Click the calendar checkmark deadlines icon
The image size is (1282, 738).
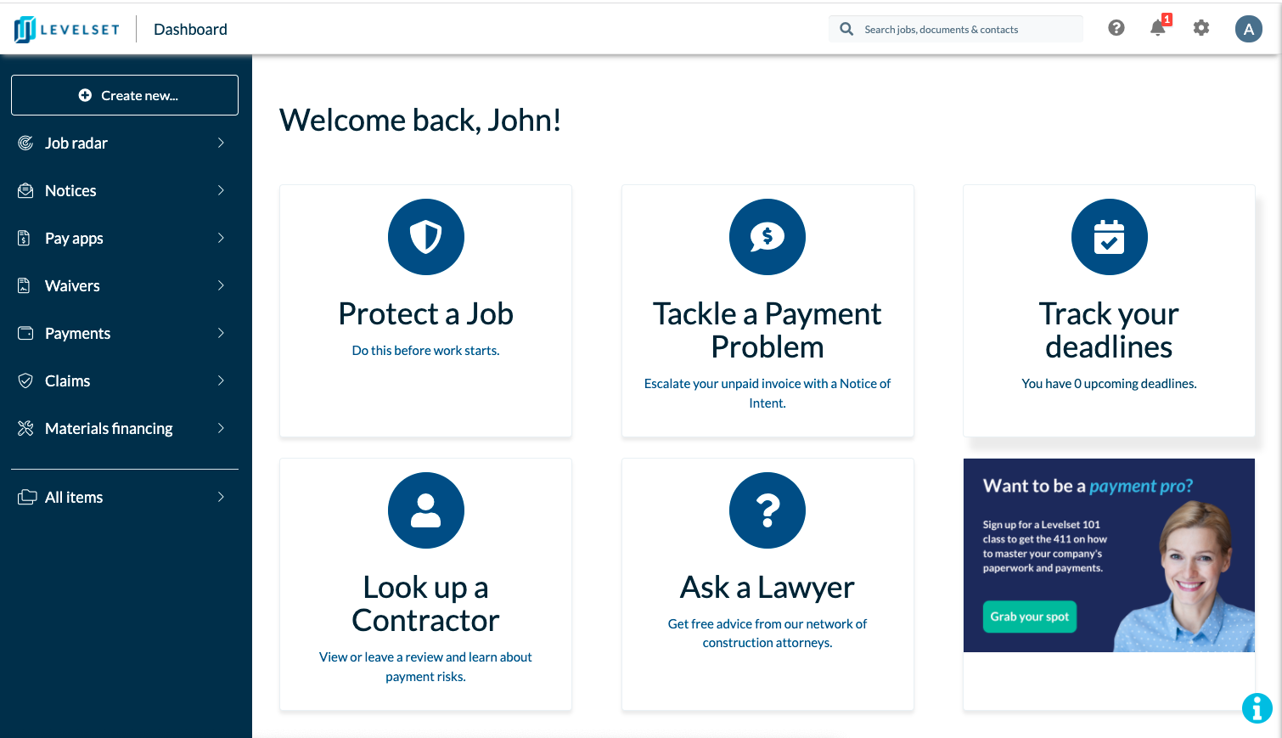point(1109,237)
